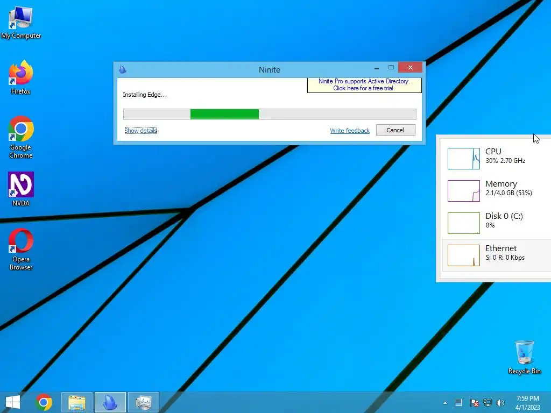This screenshot has height=413, width=551.
Task: Open the clock showing 7:59 PM
Action: tap(527, 403)
